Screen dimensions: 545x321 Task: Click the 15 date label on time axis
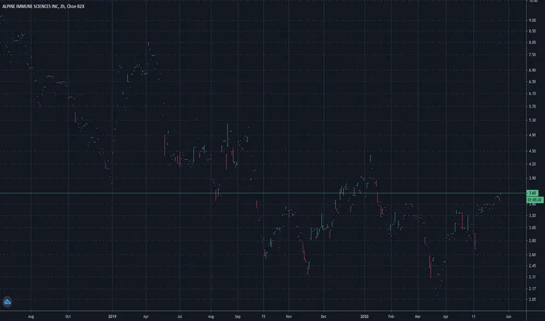point(263,316)
